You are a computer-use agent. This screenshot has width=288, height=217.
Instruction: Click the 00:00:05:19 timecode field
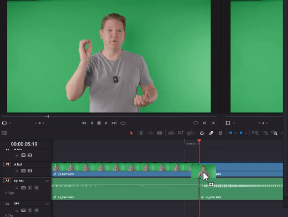point(24,144)
